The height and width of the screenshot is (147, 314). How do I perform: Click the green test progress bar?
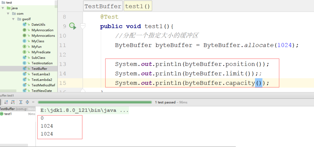pyautogui.click(x=95, y=102)
